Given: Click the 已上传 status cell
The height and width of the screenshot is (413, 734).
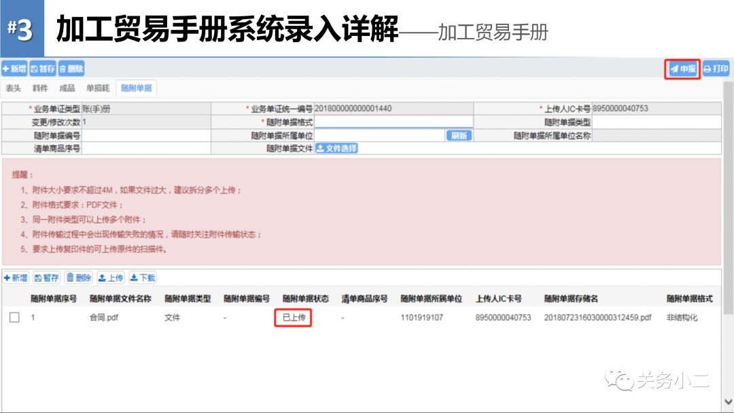Looking at the screenshot, I should 294,318.
